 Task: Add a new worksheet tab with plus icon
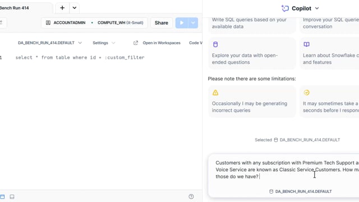(x=62, y=8)
